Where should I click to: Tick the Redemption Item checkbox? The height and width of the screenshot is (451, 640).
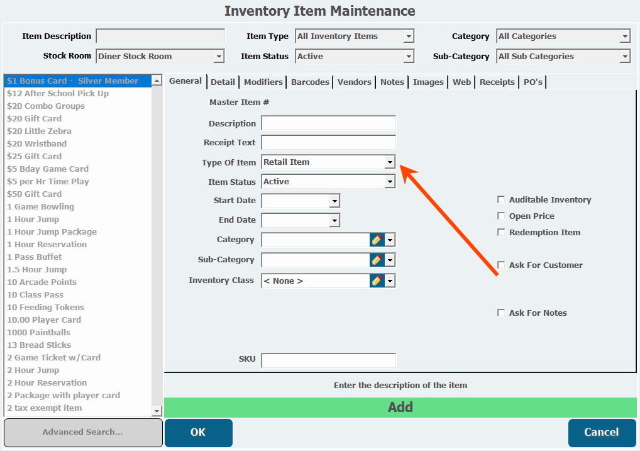501,233
